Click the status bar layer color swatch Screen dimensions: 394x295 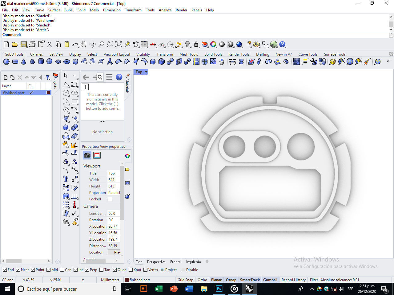pyautogui.click(x=127, y=280)
